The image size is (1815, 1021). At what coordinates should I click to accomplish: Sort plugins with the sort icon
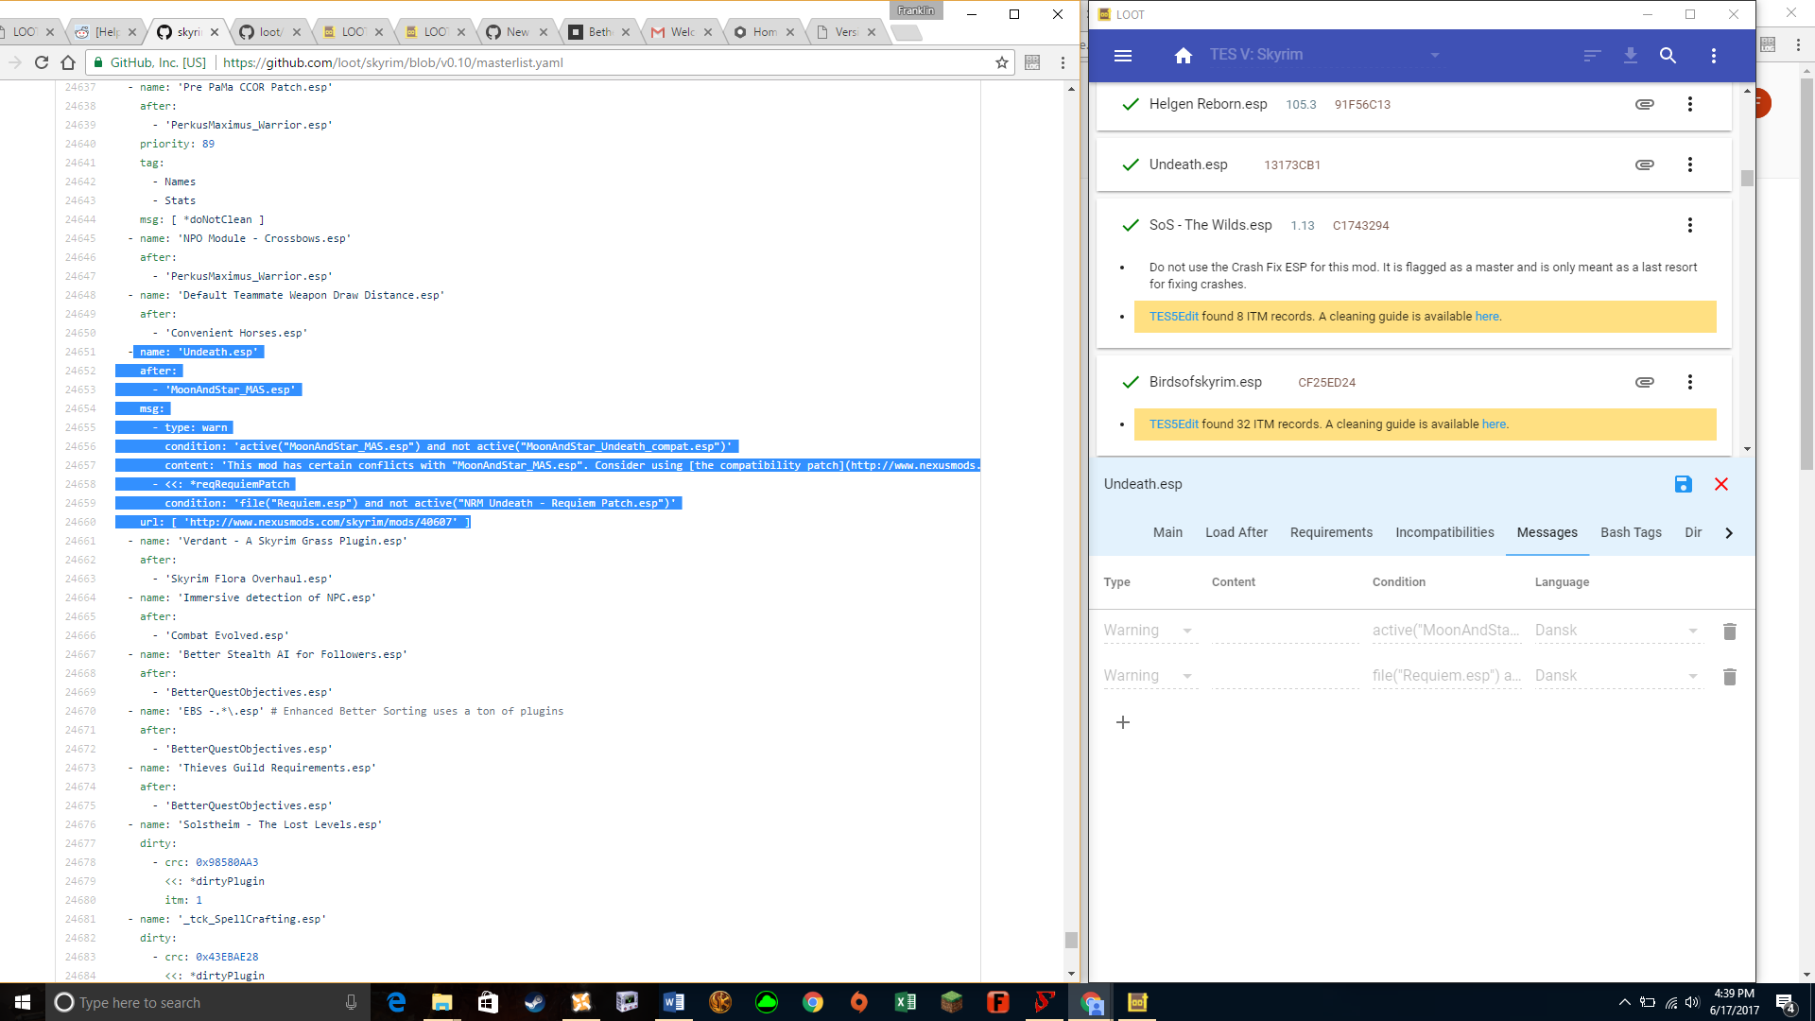[1591, 56]
